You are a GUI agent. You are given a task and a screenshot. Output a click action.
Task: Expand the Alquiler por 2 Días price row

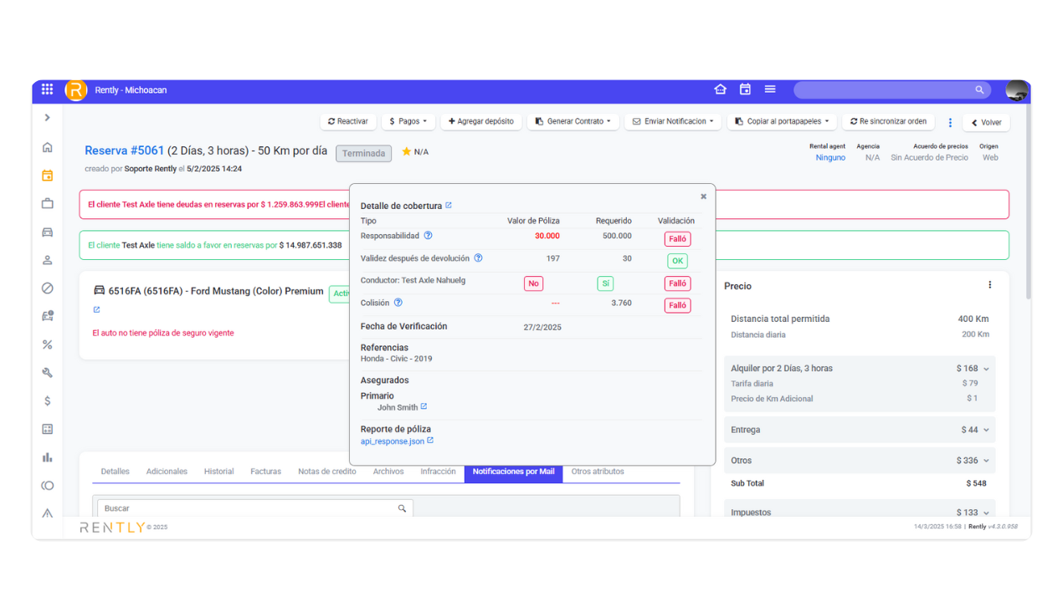click(986, 369)
